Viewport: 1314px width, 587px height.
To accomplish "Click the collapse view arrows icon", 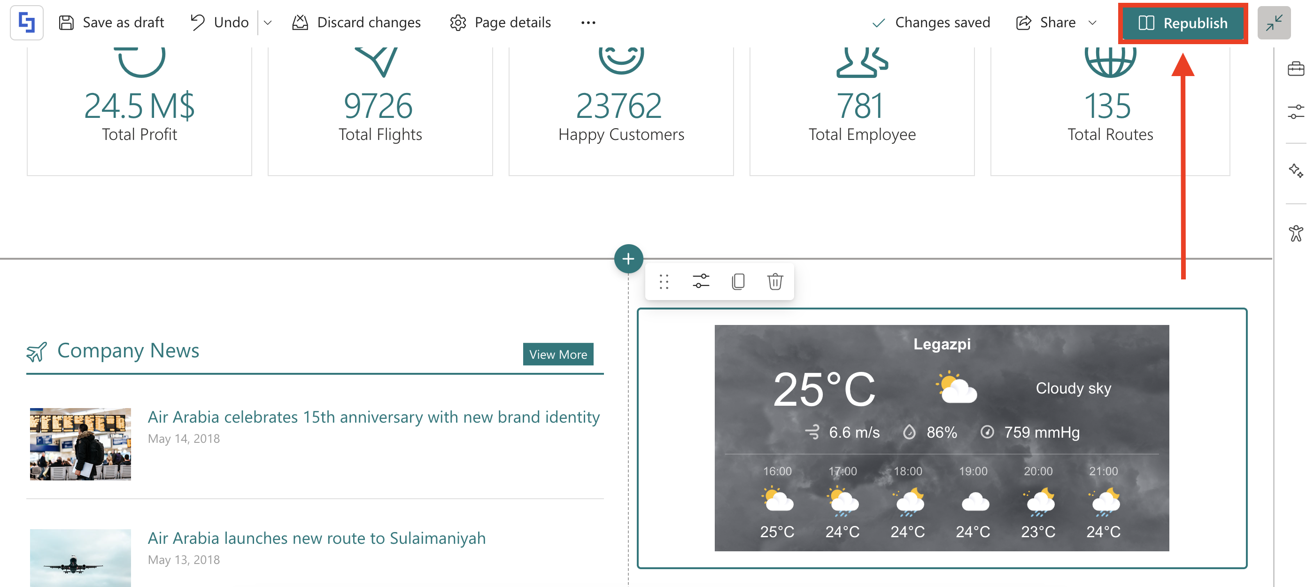I will point(1273,23).
